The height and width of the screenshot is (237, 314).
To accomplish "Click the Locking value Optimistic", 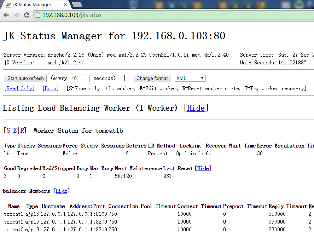I will pyautogui.click(x=190, y=154).
